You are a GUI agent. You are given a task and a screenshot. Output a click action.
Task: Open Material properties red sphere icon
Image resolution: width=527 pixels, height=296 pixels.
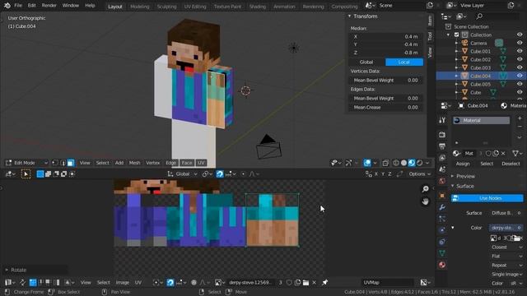tap(442, 265)
